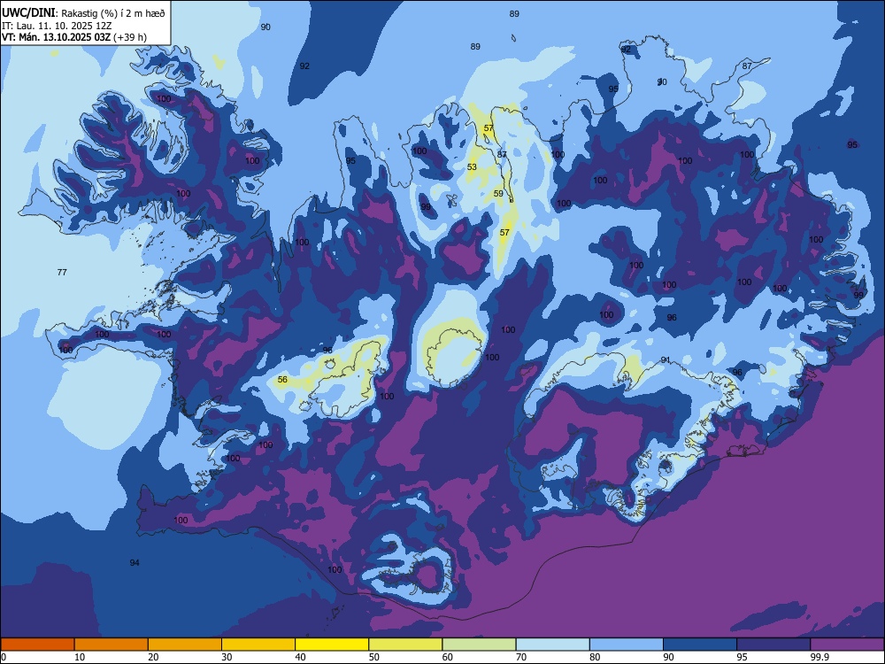885x664 pixels.
Task: Click the 'UWC/DINI' model name label
Action: click(28, 13)
